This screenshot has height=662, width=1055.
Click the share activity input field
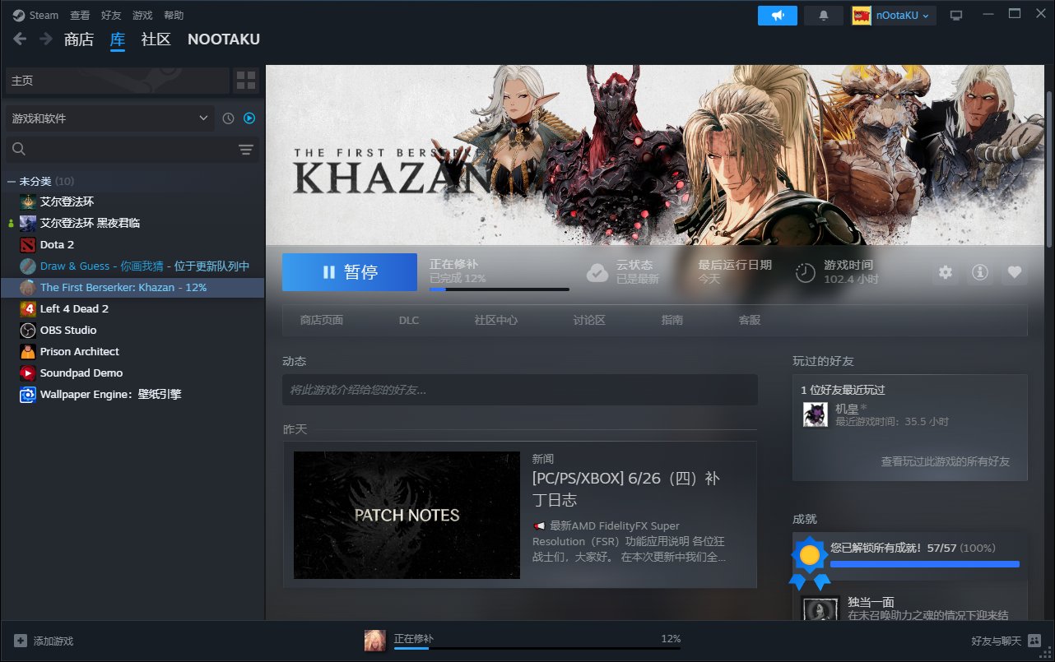520,390
